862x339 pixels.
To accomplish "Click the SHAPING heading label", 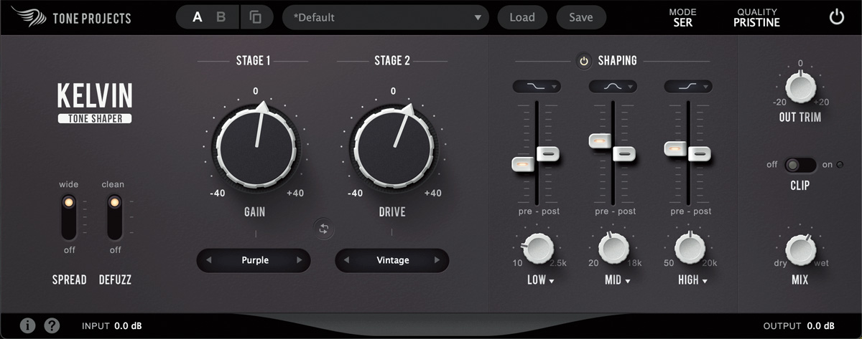I will click(x=617, y=61).
